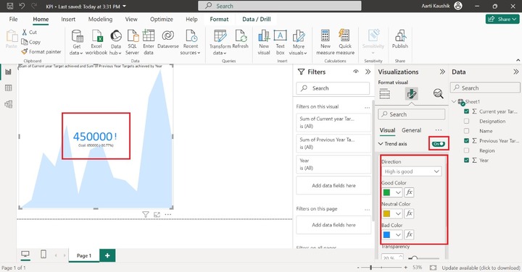Activate Format painter
This screenshot has height=272, width=522.
tap(41, 51)
